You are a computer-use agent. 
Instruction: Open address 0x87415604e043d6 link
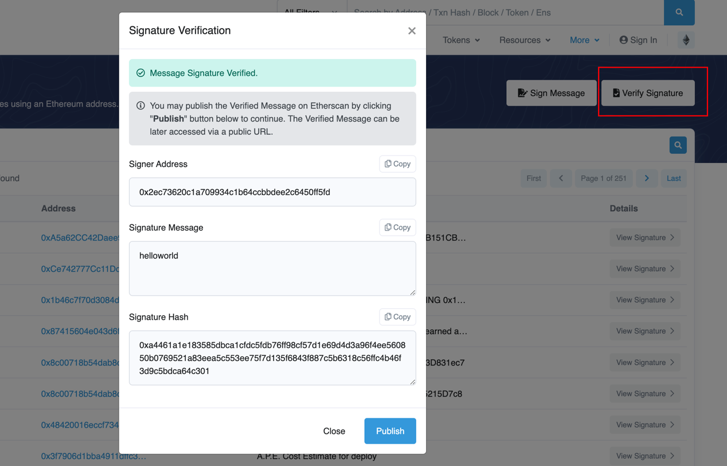(80, 331)
